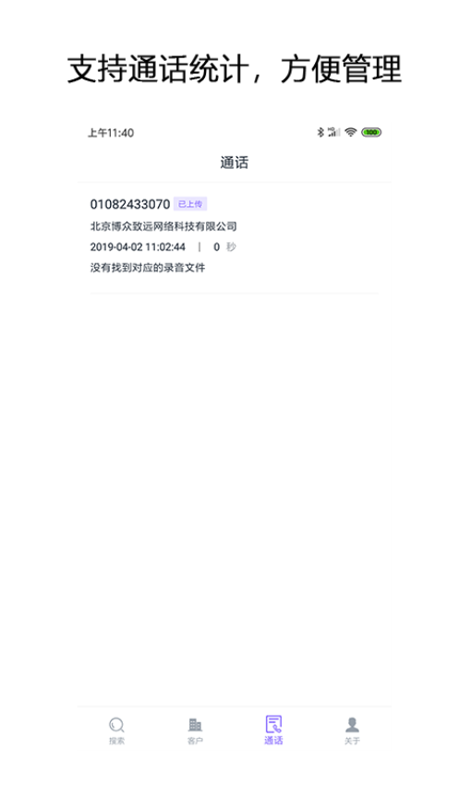Image resolution: width=471 pixels, height=785 pixels.
Task: Click the purple 通话 tab label
Action: tap(273, 741)
